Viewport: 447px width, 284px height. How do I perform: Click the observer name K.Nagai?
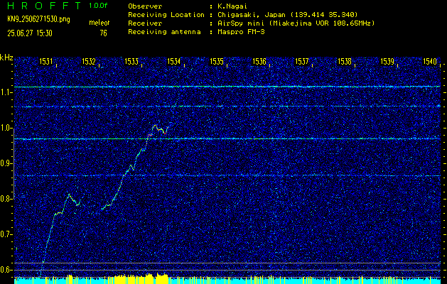click(x=232, y=6)
